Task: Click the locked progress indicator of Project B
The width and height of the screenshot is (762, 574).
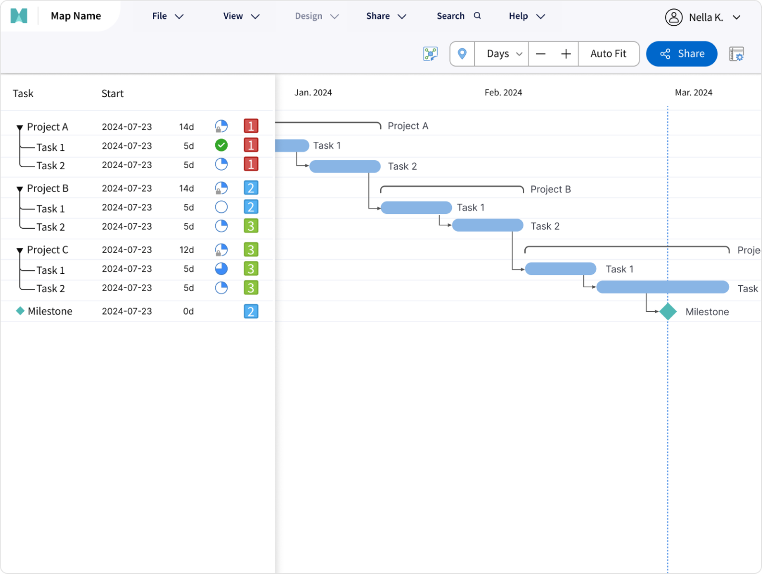Action: point(221,188)
